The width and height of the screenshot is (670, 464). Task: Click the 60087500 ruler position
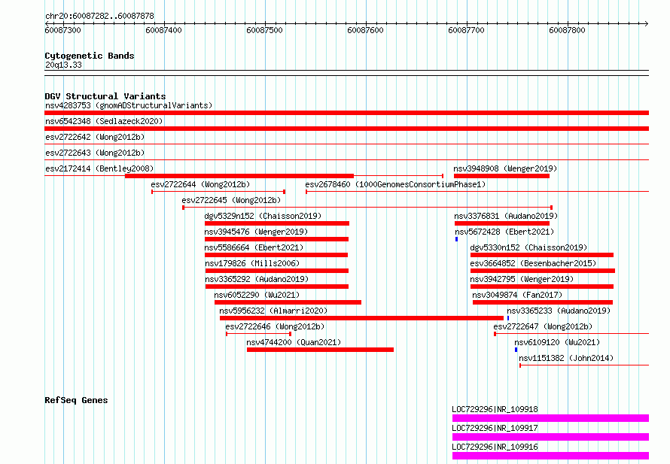[x=264, y=30]
